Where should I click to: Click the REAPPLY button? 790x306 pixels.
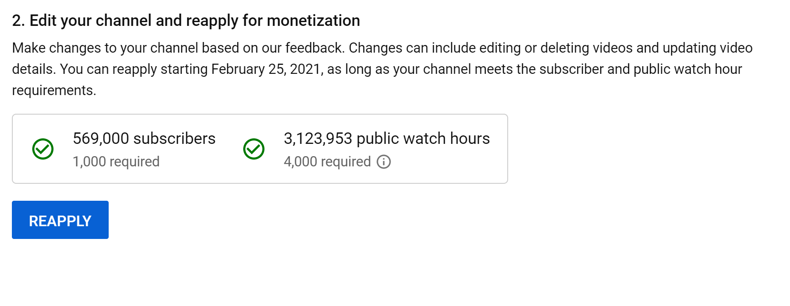point(60,220)
